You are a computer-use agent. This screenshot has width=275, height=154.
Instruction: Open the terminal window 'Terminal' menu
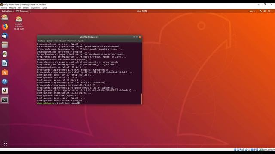[x=72, y=41]
